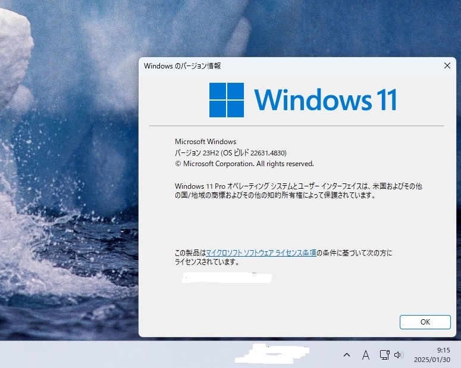The width and height of the screenshot is (461, 368).
Task: Close the Windows version info dialog
Action: (x=447, y=66)
